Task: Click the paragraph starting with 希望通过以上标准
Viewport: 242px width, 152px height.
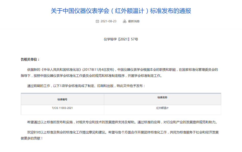Action: point(122,122)
